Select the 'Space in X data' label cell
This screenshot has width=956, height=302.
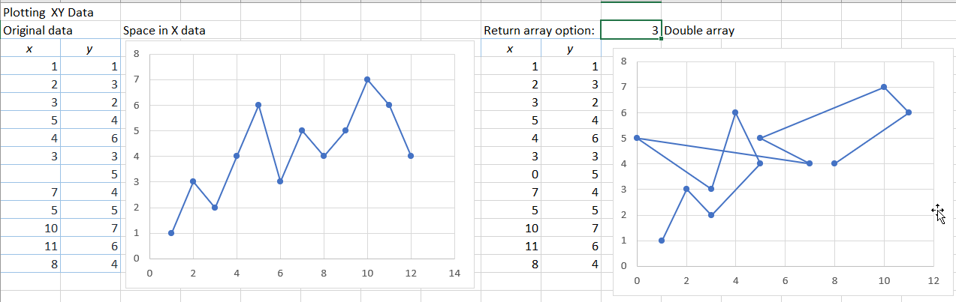point(164,31)
